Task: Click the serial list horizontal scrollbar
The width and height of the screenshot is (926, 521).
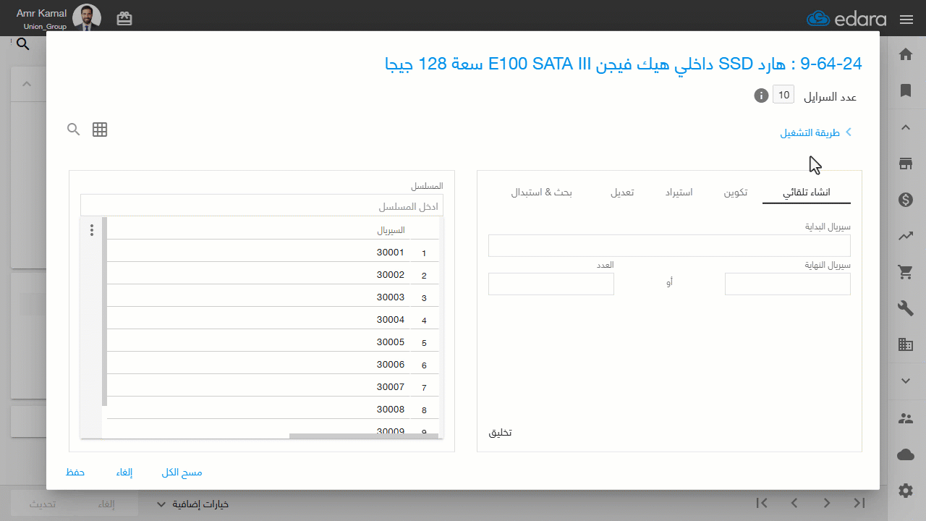Action: pyautogui.click(x=365, y=436)
